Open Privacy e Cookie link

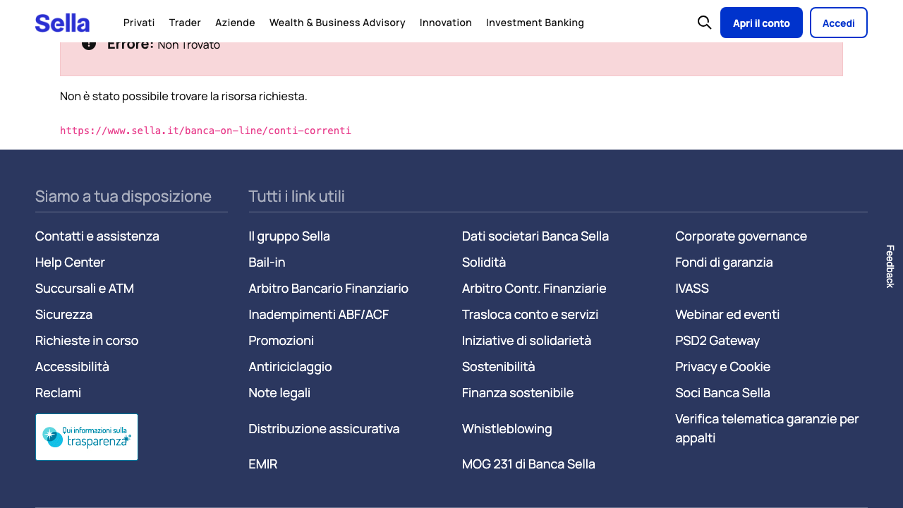722,366
